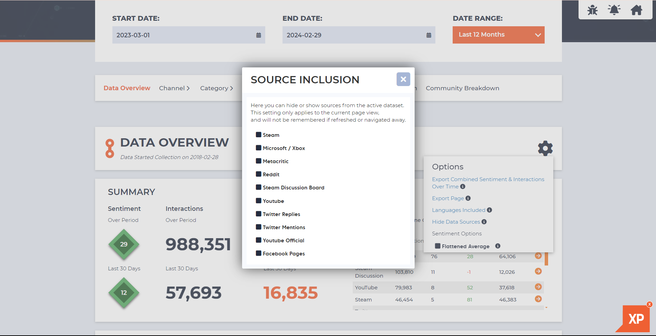Open the arrow for the Steam row
The image size is (656, 336).
[538, 299]
